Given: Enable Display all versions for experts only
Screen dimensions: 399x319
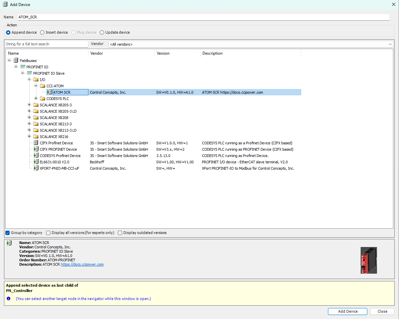Looking at the screenshot, I should click(48, 233).
